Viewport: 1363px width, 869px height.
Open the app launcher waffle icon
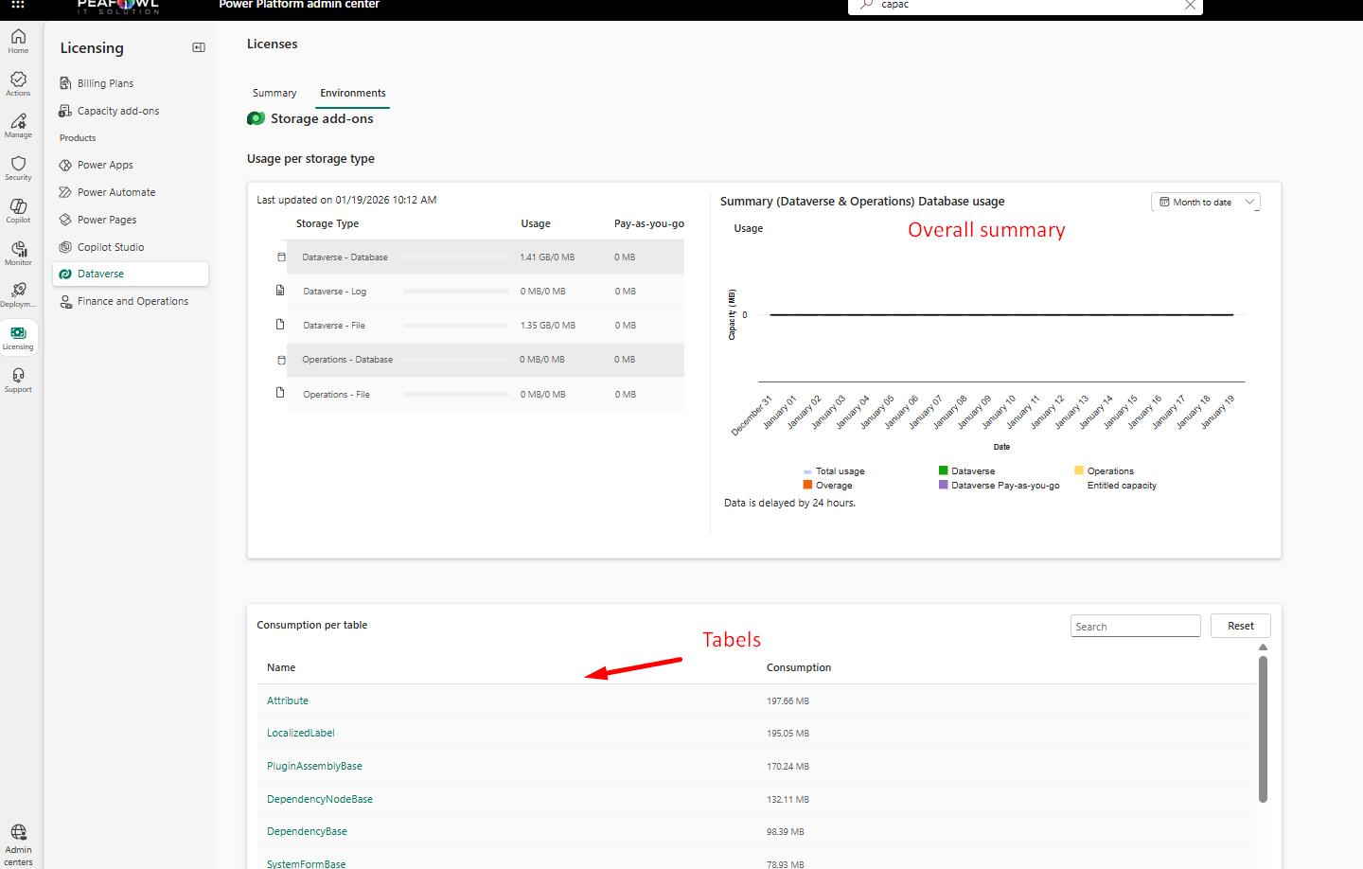pos(18,5)
